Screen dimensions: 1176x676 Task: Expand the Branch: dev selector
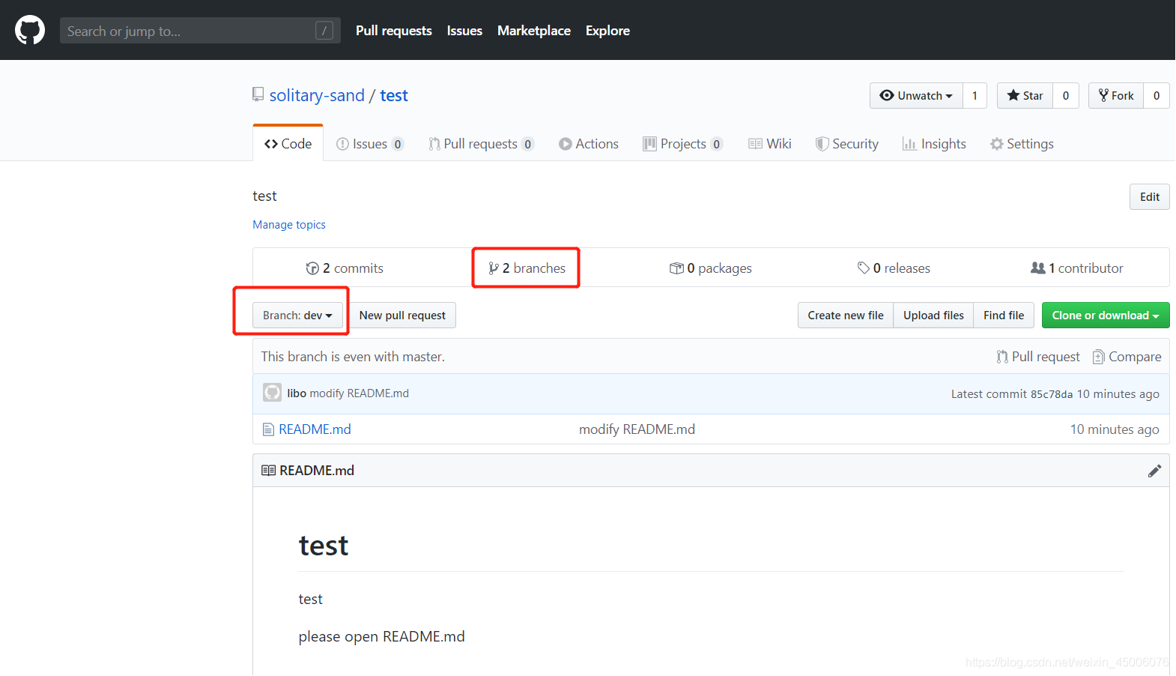click(x=297, y=316)
